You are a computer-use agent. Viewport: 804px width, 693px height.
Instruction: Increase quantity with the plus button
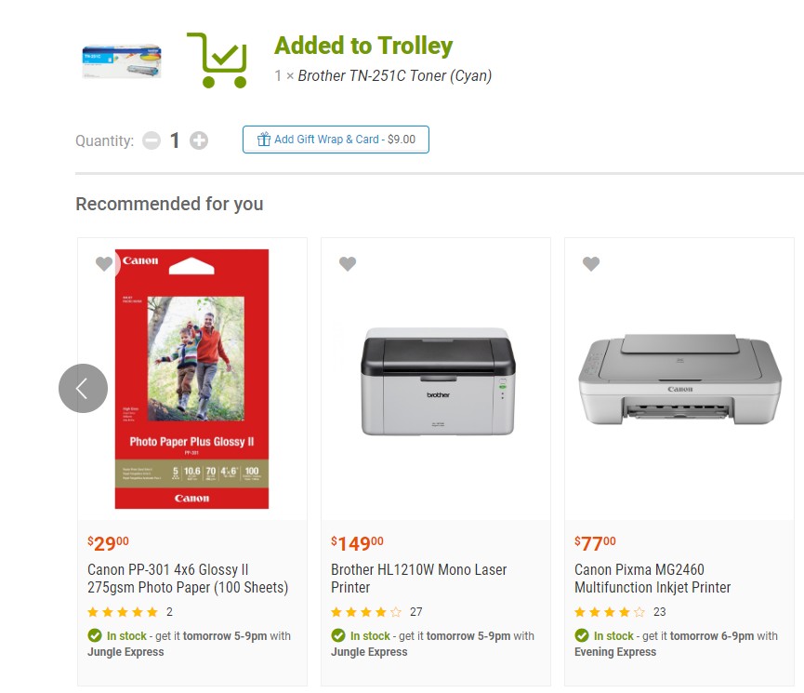coord(199,140)
